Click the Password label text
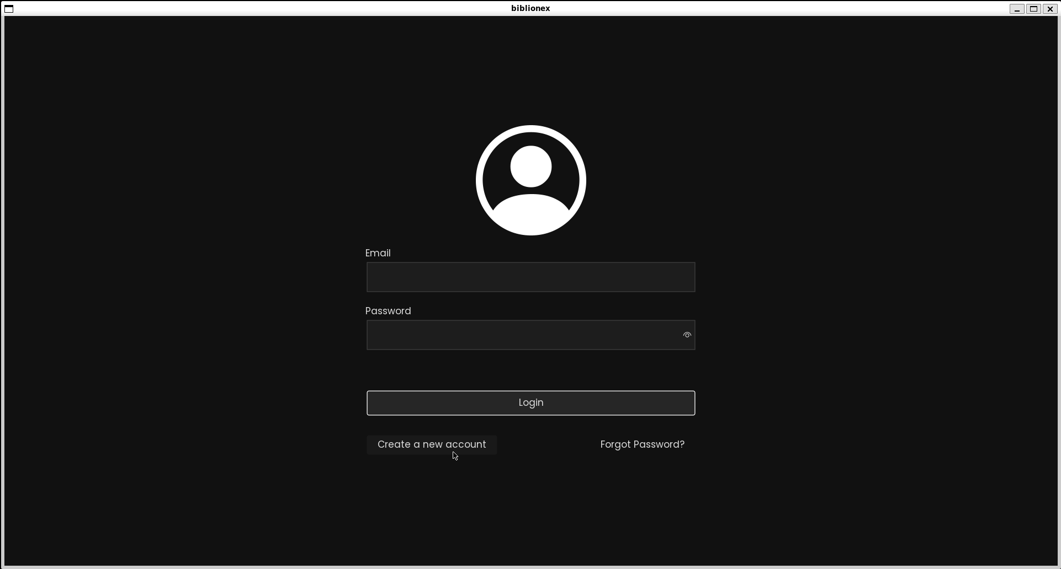 (x=388, y=311)
